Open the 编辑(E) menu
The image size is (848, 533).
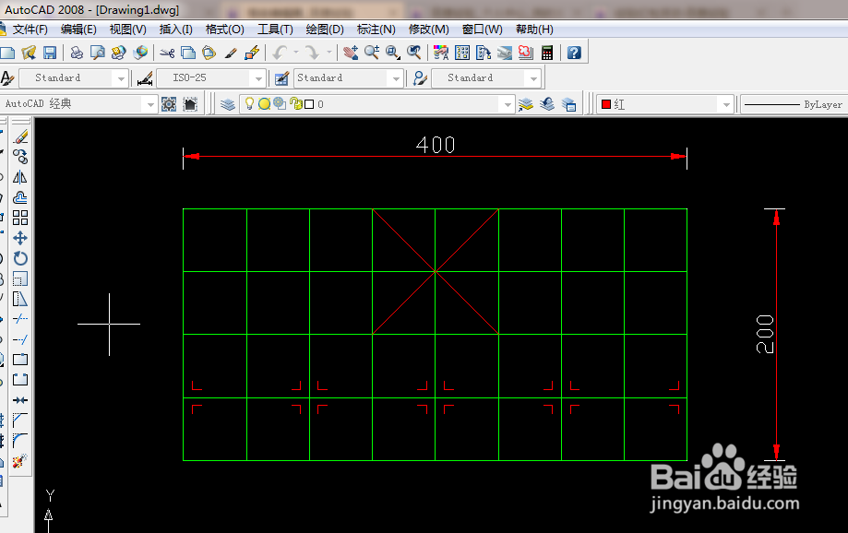click(78, 30)
